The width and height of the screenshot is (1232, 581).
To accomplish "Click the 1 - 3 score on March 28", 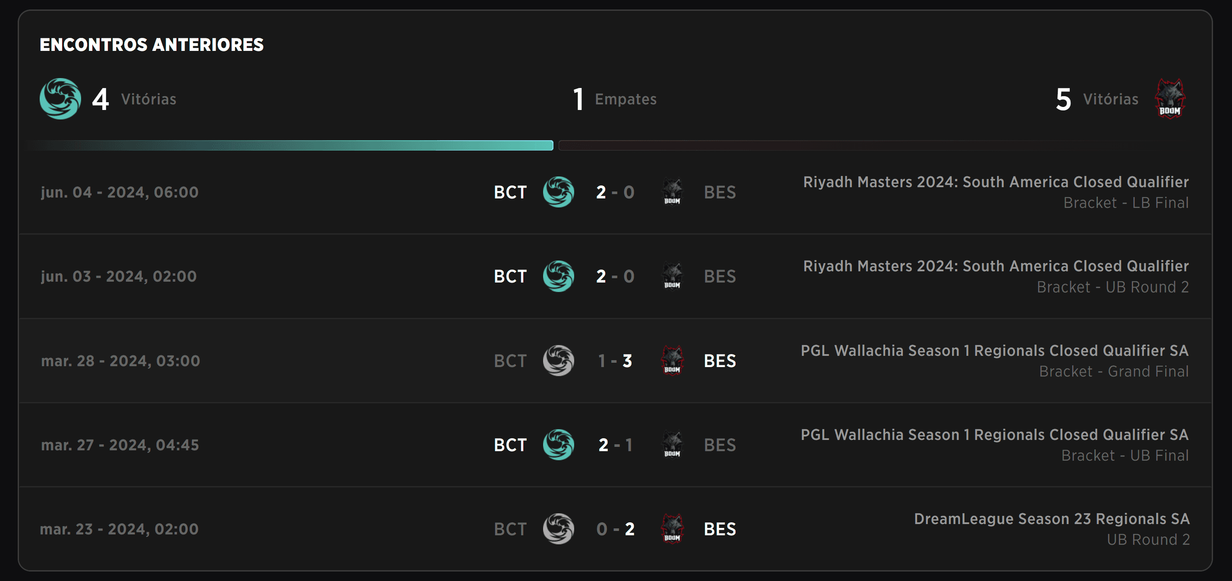I will click(615, 361).
